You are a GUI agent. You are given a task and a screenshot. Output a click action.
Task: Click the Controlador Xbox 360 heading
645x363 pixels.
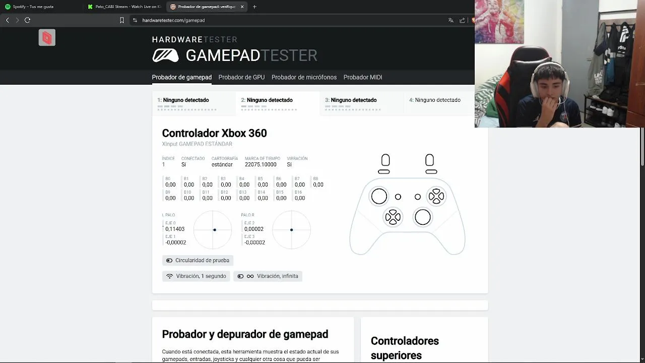point(214,133)
